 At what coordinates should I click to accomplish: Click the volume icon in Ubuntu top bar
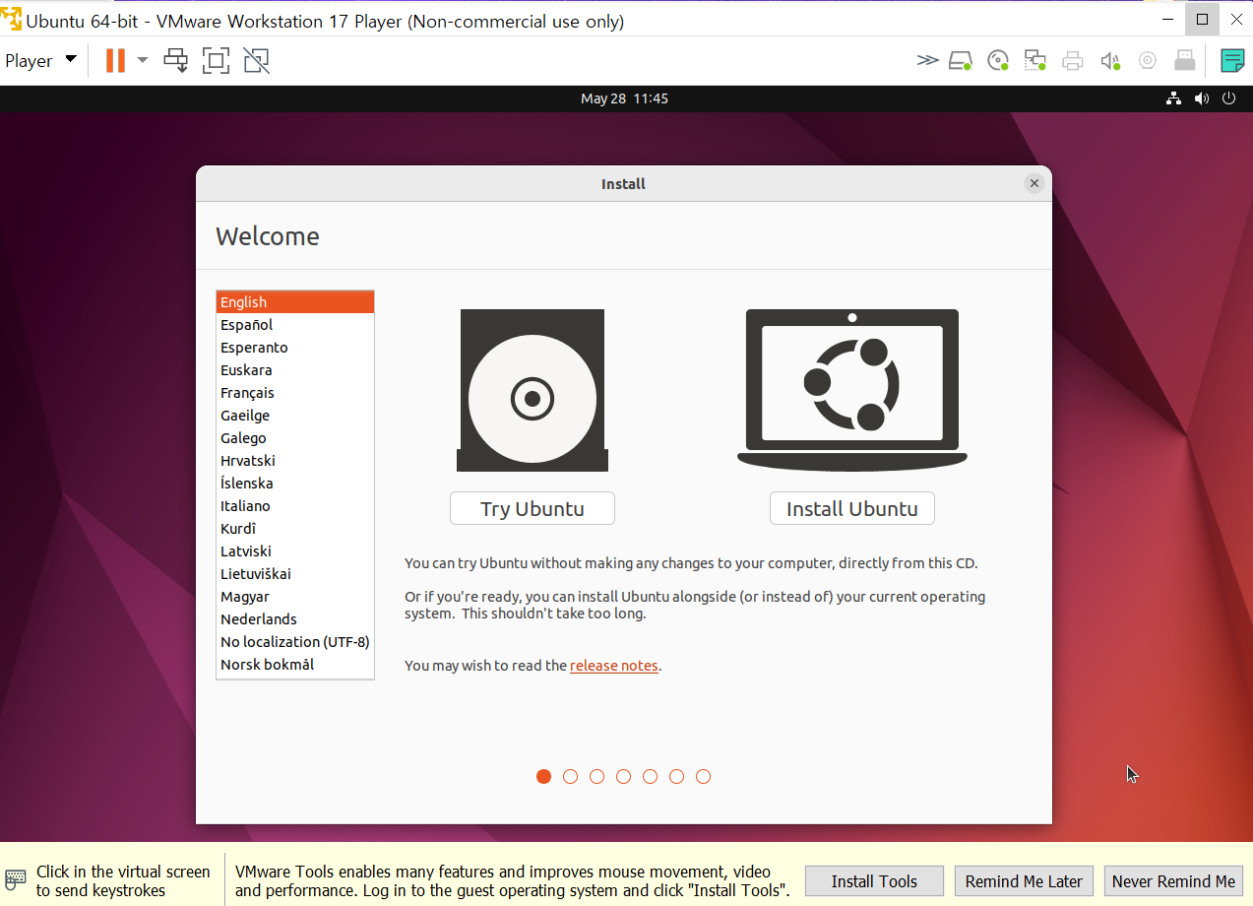click(x=1201, y=98)
